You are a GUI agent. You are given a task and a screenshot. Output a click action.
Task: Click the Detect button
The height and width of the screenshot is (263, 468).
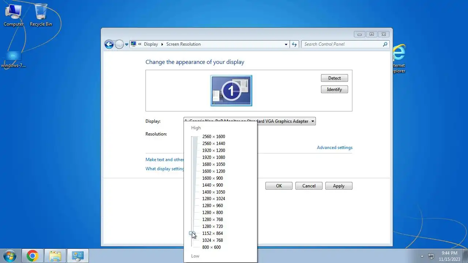click(334, 78)
